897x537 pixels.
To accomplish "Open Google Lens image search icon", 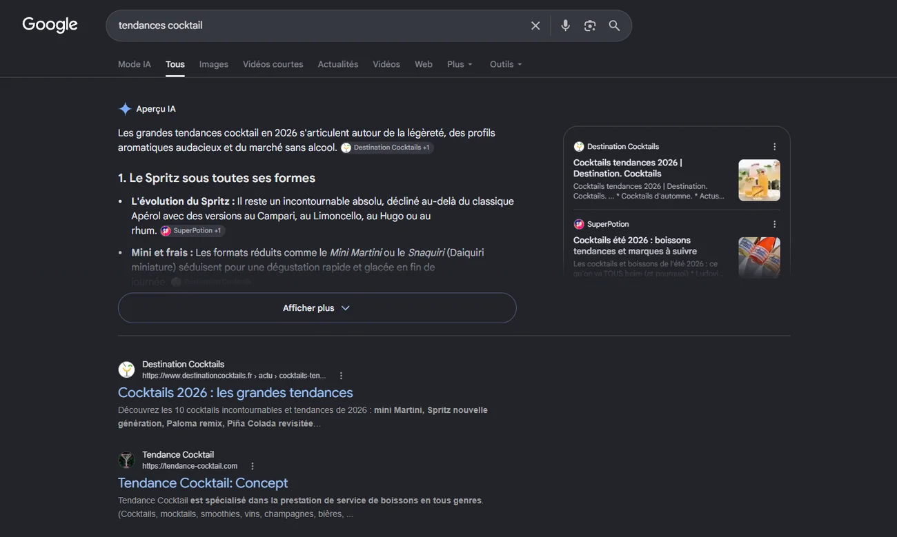I will click(590, 26).
